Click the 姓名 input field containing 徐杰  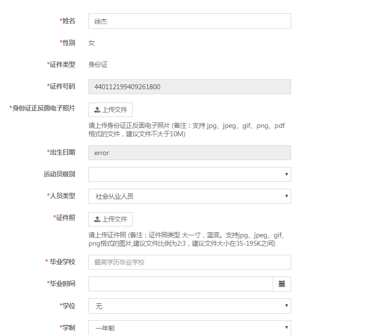190,21
